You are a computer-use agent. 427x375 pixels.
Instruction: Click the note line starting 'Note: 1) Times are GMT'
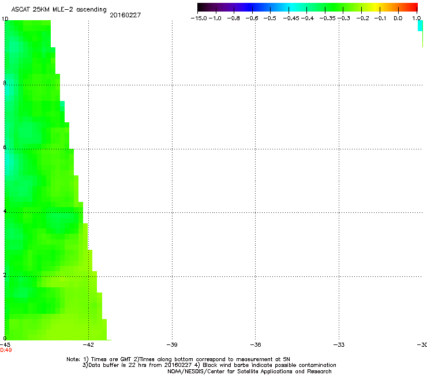click(178, 359)
